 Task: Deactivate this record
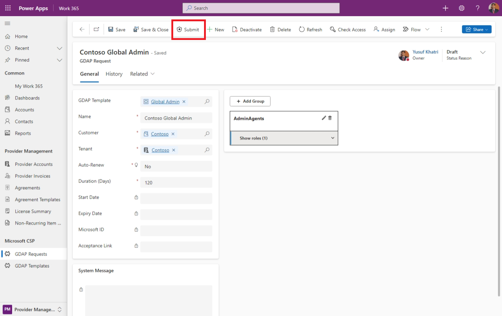(247, 29)
